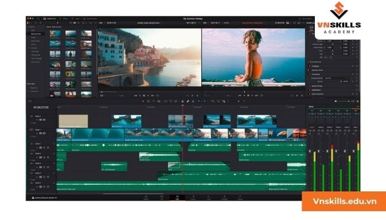Stop playback in the source viewer

[x=144, y=96]
